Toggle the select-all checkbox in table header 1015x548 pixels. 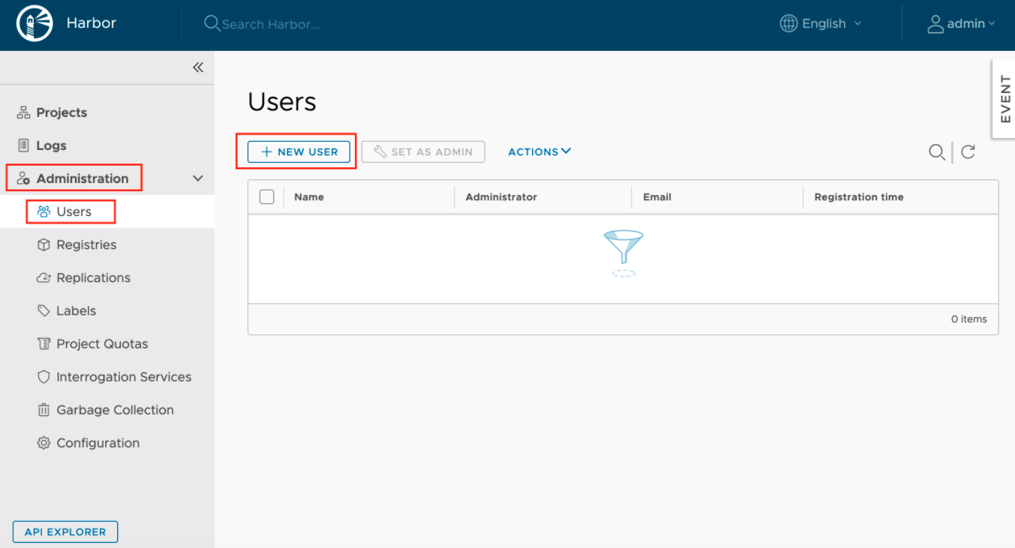click(x=266, y=197)
